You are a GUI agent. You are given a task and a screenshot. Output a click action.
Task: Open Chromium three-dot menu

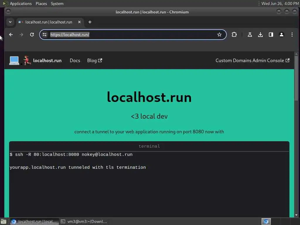tap(292, 35)
